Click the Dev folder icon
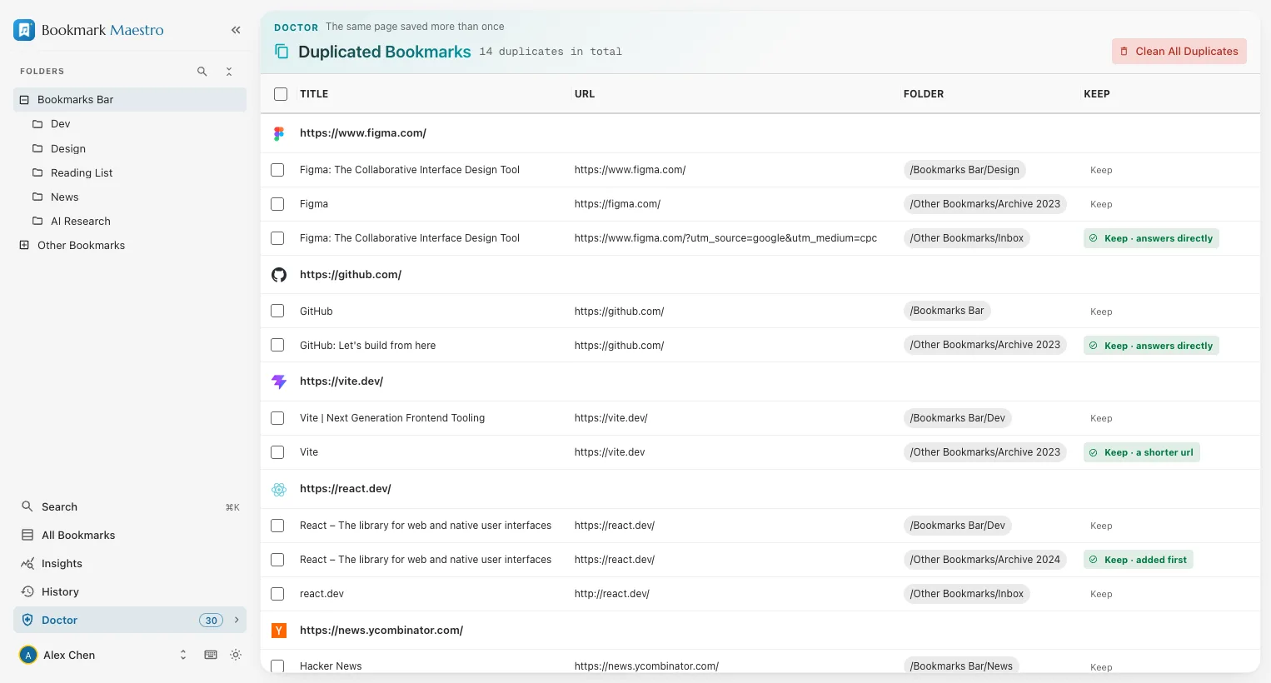 point(37,124)
